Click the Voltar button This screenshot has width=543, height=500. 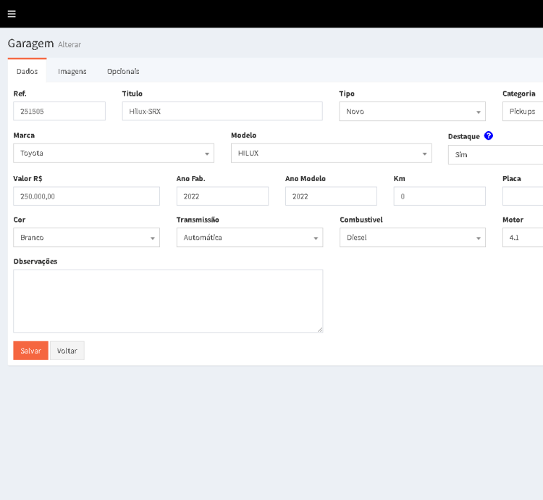click(x=67, y=351)
